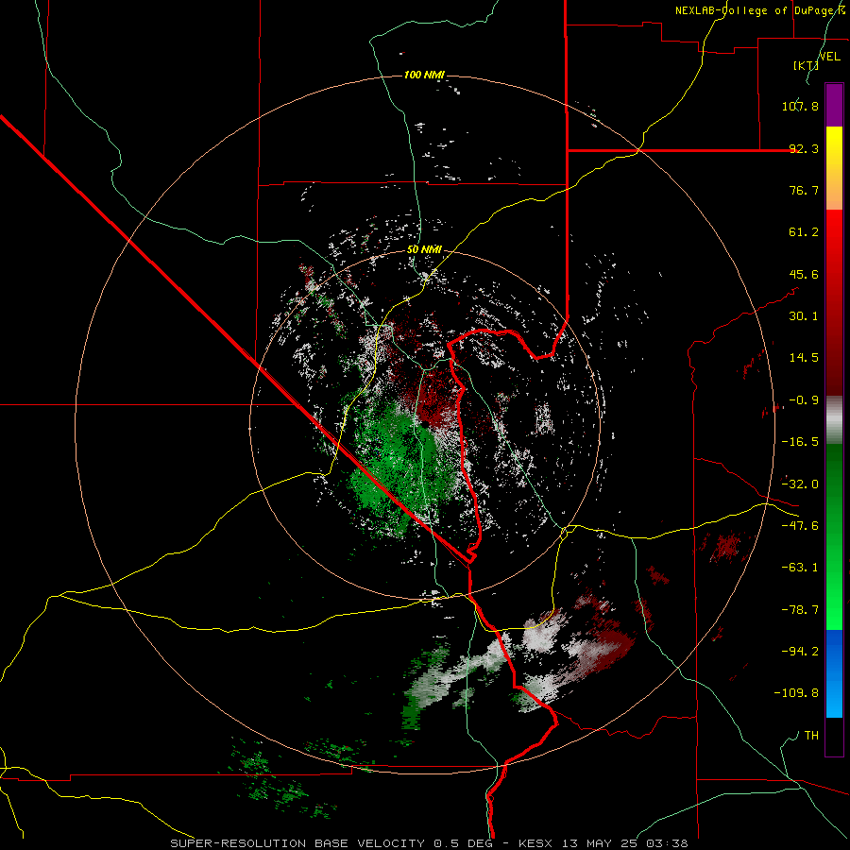Image resolution: width=850 pixels, height=850 pixels.
Task: Select the 76.7 scale label
Action: [804, 190]
